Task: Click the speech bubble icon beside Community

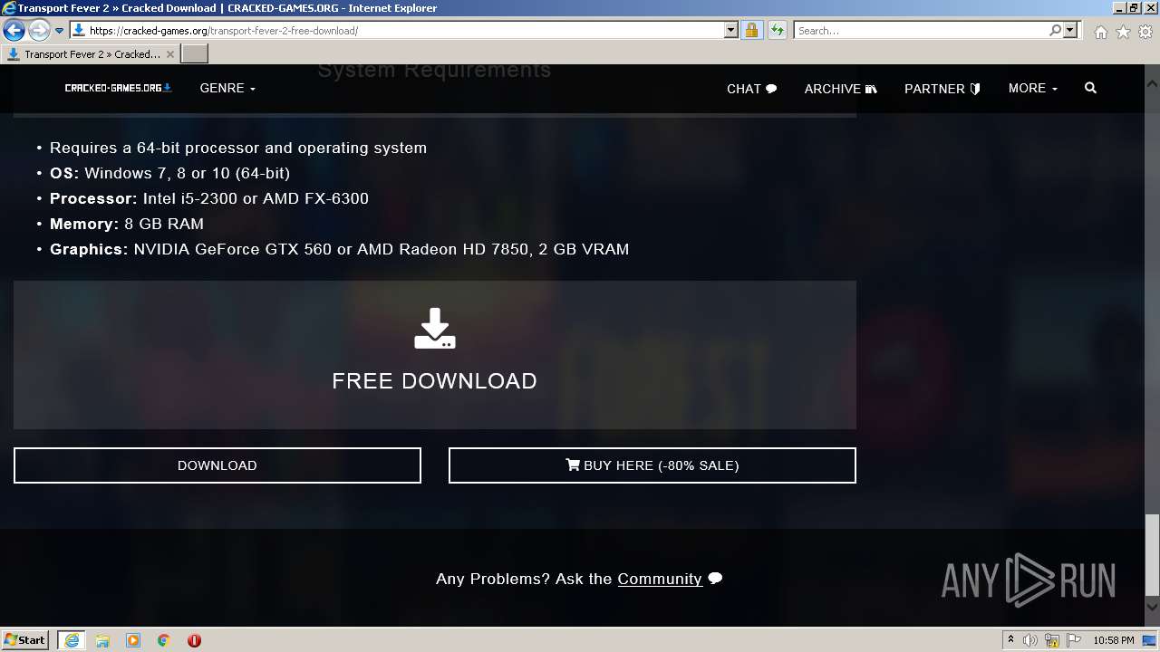Action: [x=715, y=579]
